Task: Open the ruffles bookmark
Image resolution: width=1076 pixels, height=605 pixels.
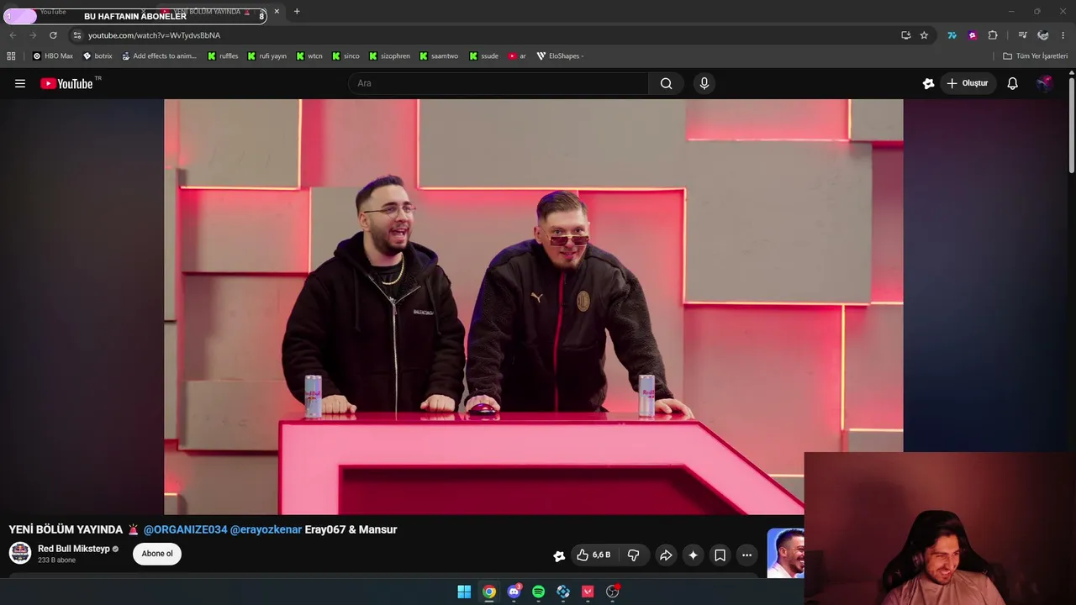Action: coord(223,56)
